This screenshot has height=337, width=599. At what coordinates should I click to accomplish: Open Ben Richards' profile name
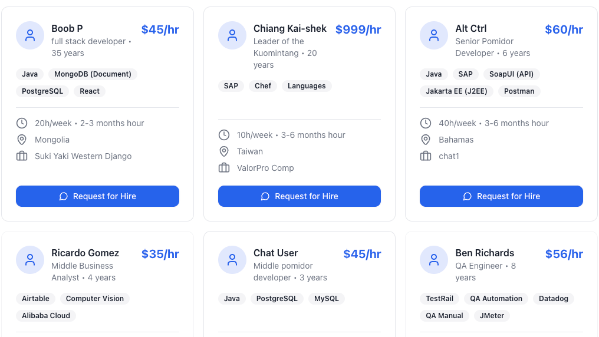click(485, 253)
